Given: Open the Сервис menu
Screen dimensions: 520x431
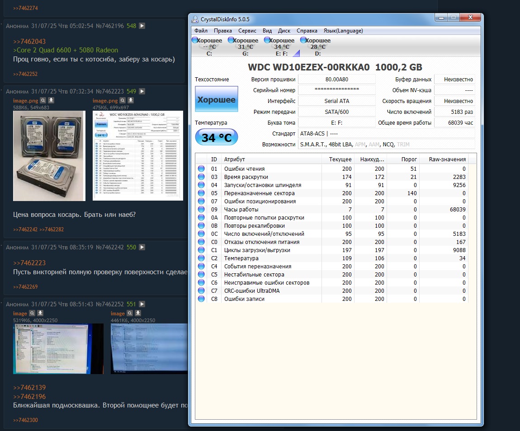Looking at the screenshot, I should [x=247, y=31].
